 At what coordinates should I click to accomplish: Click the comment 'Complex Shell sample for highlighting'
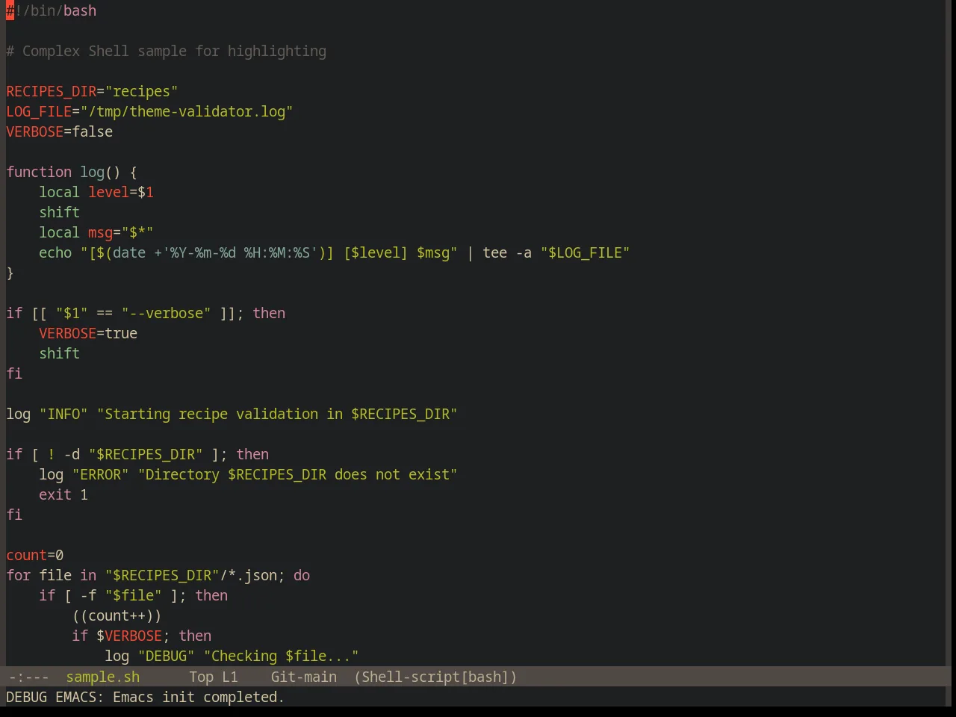coord(174,51)
